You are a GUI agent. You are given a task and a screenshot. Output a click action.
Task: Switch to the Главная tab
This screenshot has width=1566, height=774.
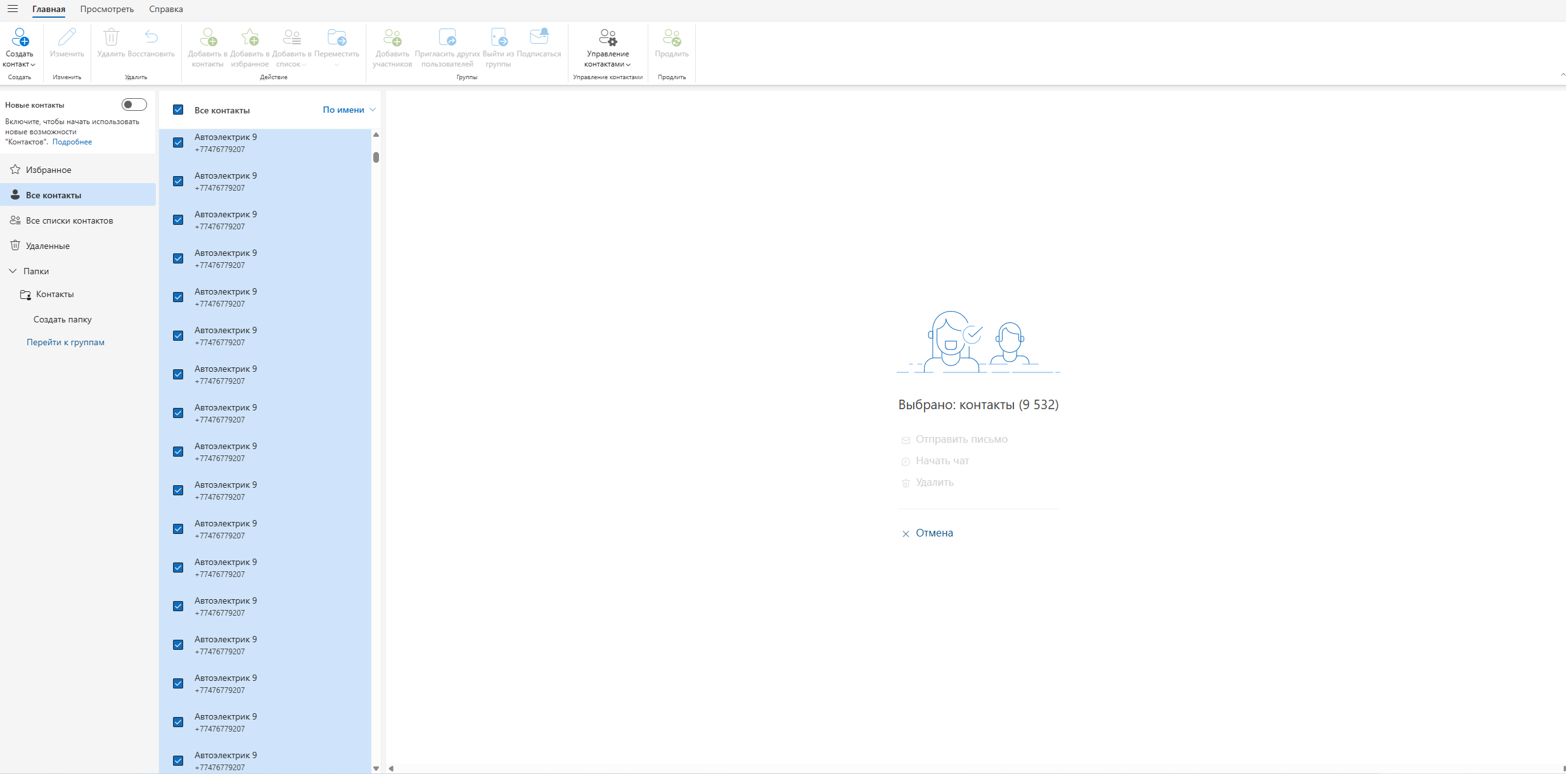coord(49,9)
